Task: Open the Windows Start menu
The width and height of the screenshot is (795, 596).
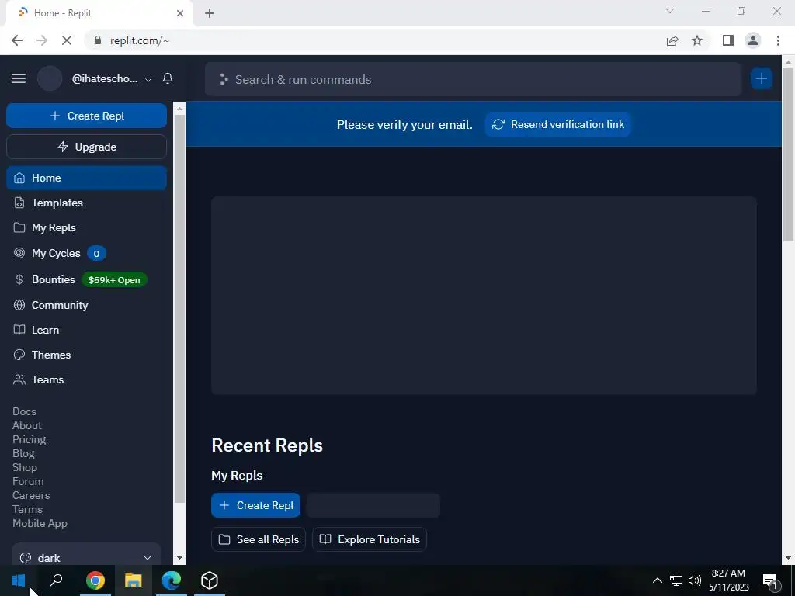Action: pyautogui.click(x=19, y=580)
